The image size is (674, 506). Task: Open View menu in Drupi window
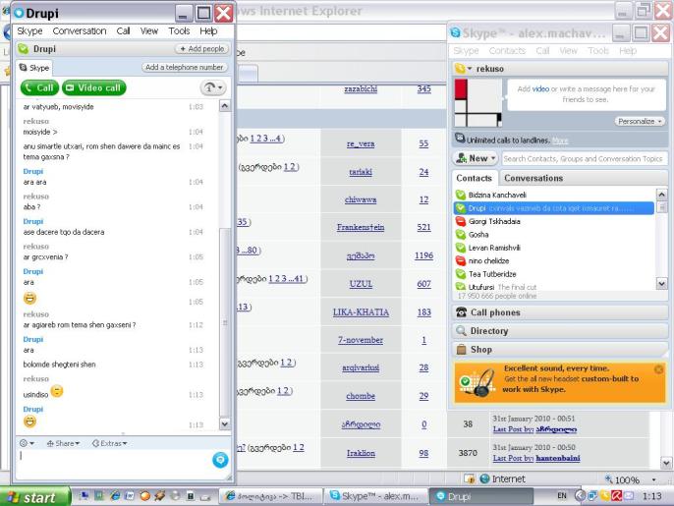pos(149,31)
